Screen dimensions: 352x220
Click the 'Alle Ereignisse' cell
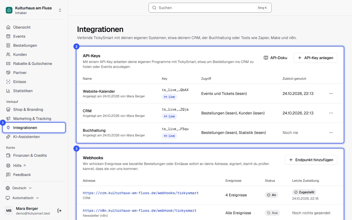pos(238,213)
